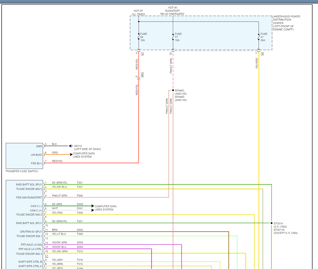Click the Fuse 21 30A symbol
The height and width of the screenshot is (269, 318).
[x=259, y=37]
